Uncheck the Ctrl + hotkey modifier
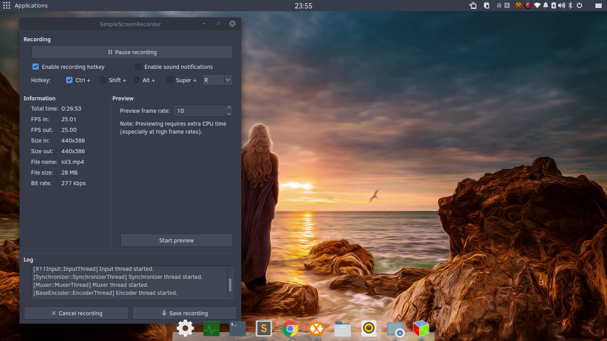 click(69, 80)
